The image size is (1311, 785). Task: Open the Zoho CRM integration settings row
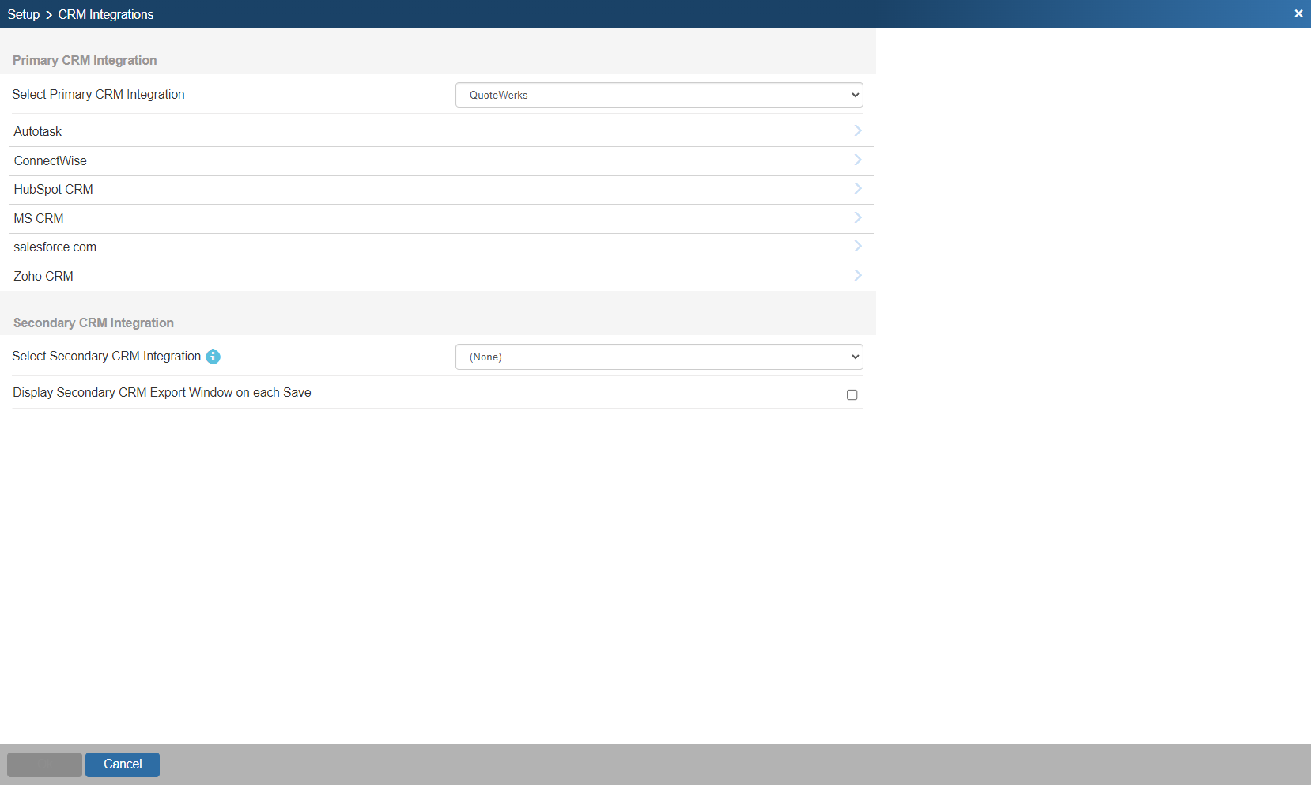point(441,276)
